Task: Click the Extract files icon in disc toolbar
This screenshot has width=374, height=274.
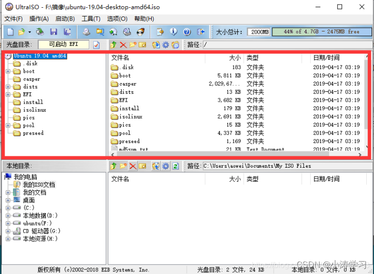Action: point(156,45)
